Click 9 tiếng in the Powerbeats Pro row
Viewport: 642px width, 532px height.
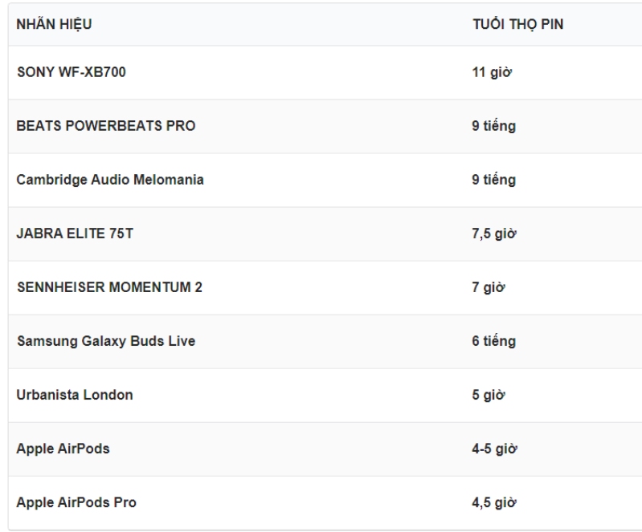click(x=494, y=126)
